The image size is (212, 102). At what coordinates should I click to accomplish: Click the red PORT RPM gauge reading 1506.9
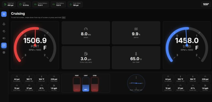pos(35,45)
